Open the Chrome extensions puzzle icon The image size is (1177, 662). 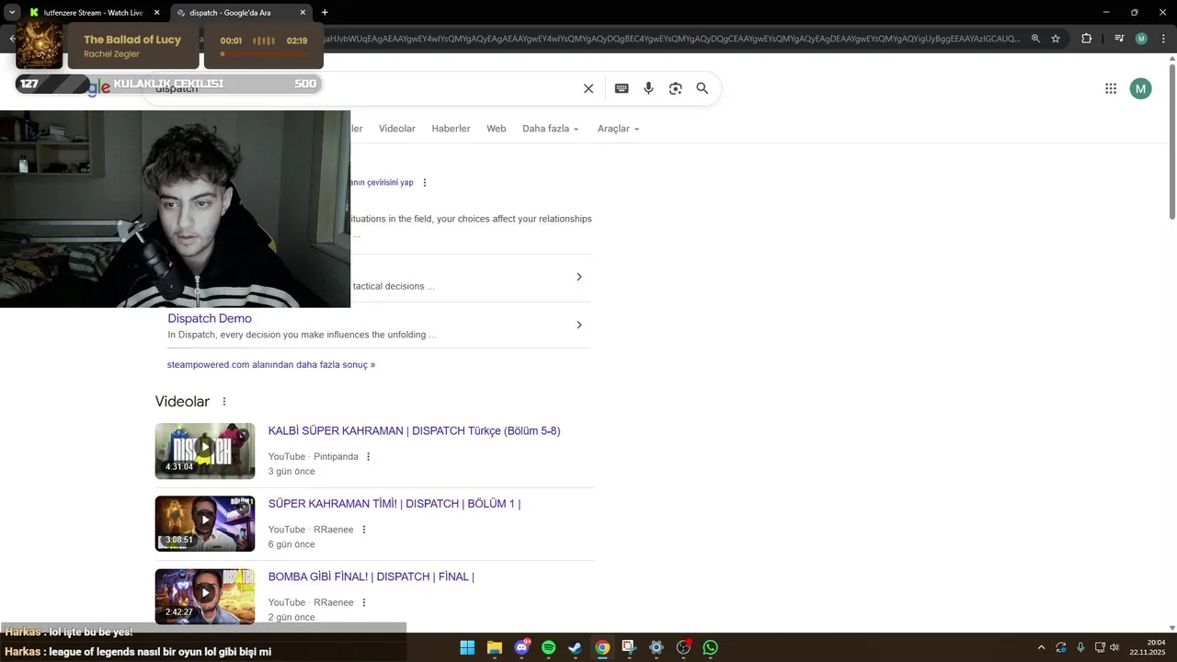[x=1087, y=39]
